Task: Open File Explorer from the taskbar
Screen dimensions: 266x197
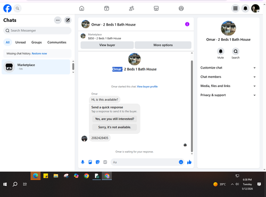Action: [56, 176]
